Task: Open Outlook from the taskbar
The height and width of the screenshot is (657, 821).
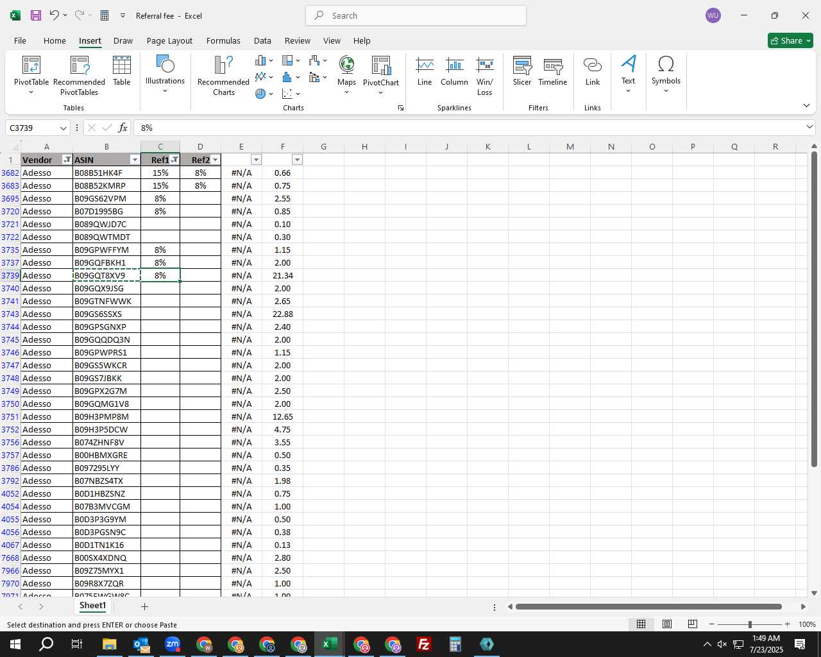Action: [x=141, y=644]
